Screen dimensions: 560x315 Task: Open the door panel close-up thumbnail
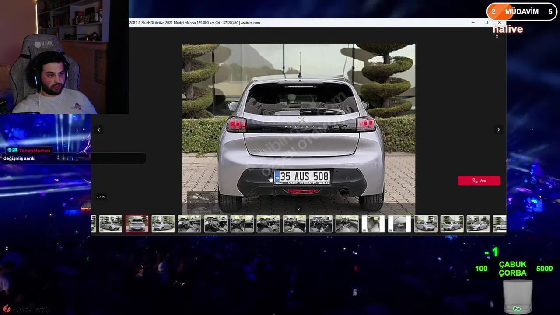point(399,224)
